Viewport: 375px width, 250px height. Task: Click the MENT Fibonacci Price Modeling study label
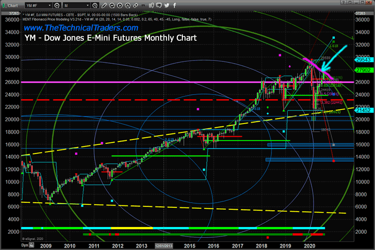(x=117, y=19)
